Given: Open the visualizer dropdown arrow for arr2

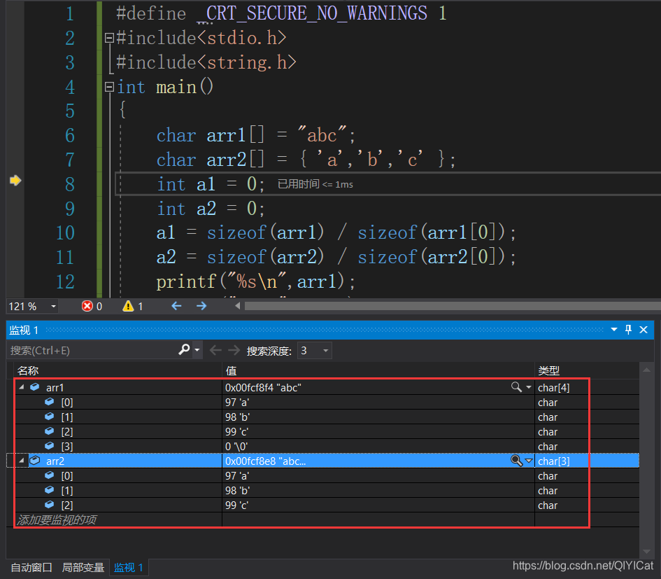Looking at the screenshot, I should click(x=529, y=461).
